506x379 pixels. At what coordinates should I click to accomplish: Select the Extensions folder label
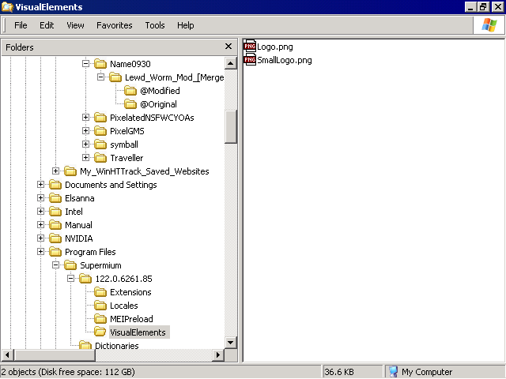(130, 292)
